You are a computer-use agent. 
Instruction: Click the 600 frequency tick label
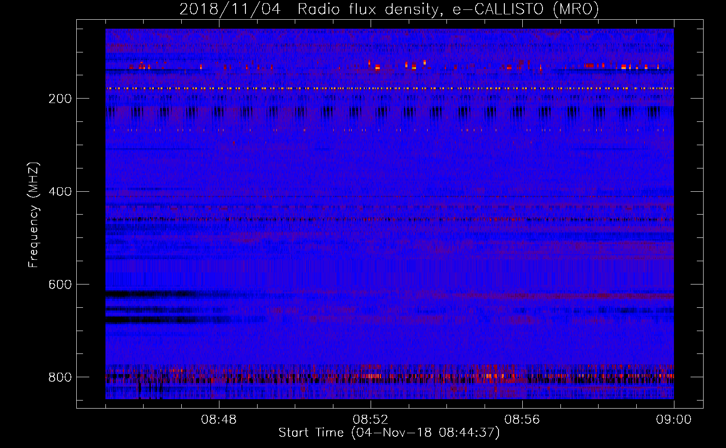(x=60, y=284)
